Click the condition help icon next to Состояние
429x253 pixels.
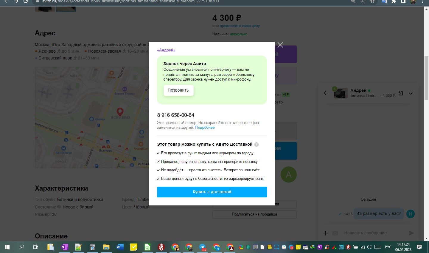click(59, 207)
